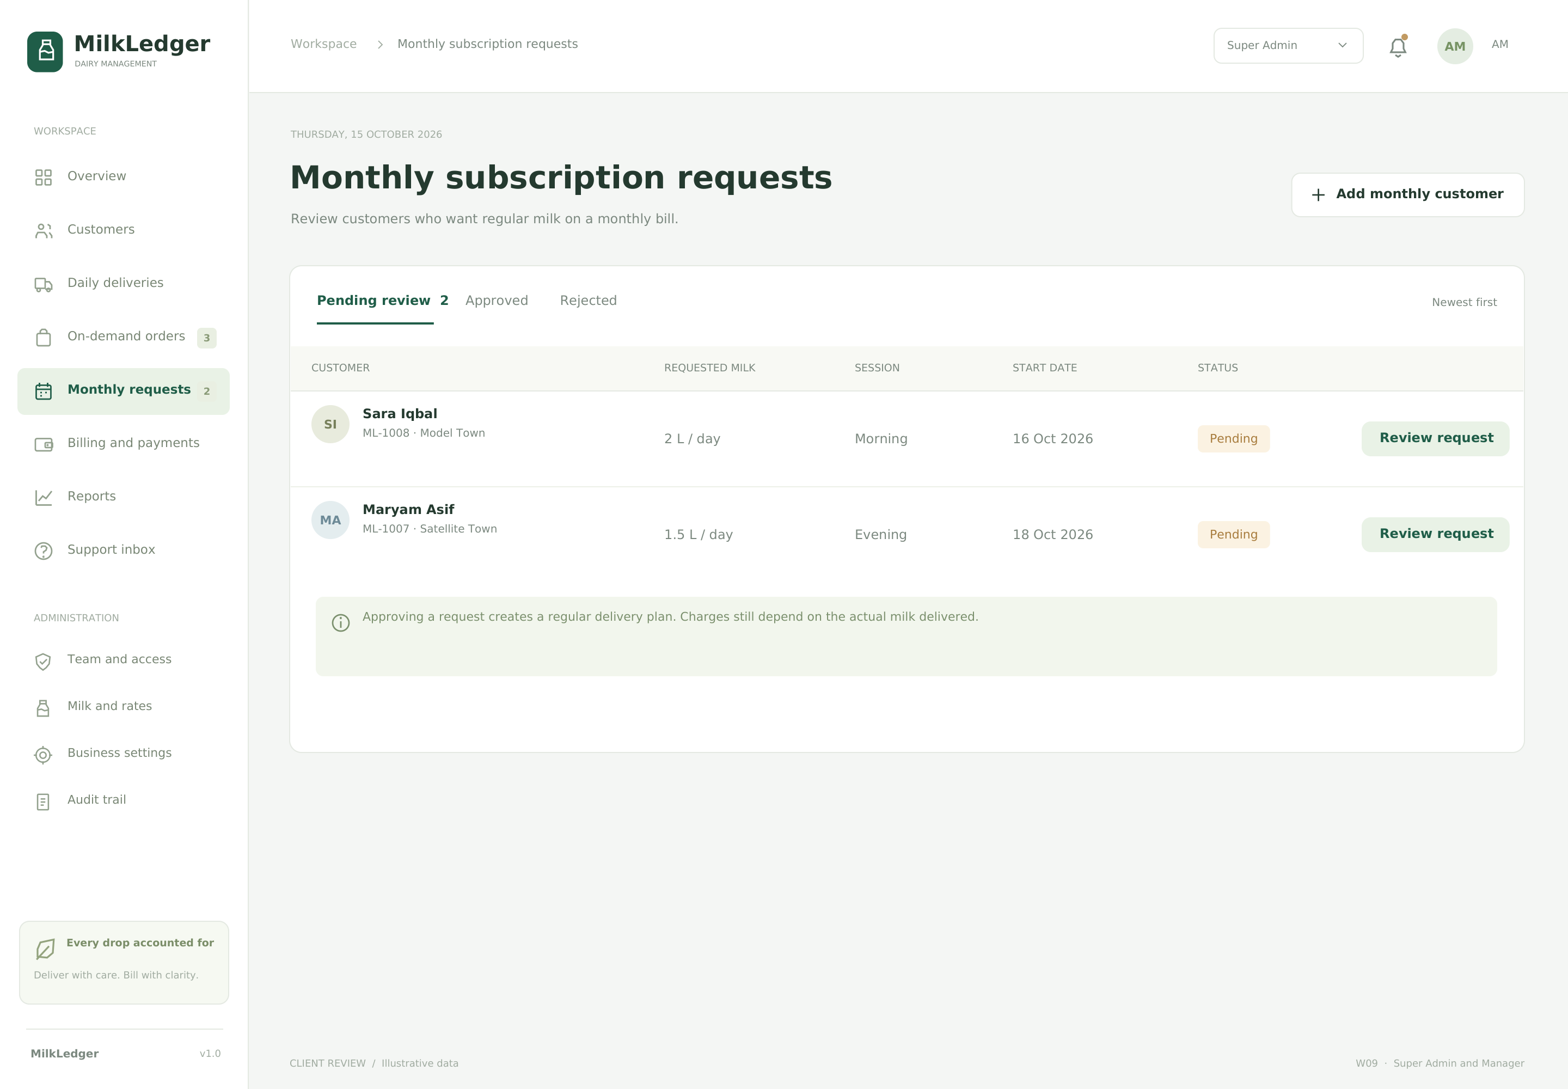Click the Milk and rates bottle icon
The height and width of the screenshot is (1089, 1568).
(43, 708)
